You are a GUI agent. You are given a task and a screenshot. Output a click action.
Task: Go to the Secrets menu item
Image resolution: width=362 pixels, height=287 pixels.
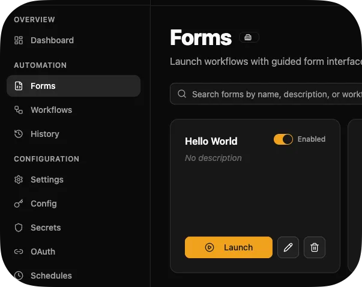tap(46, 228)
